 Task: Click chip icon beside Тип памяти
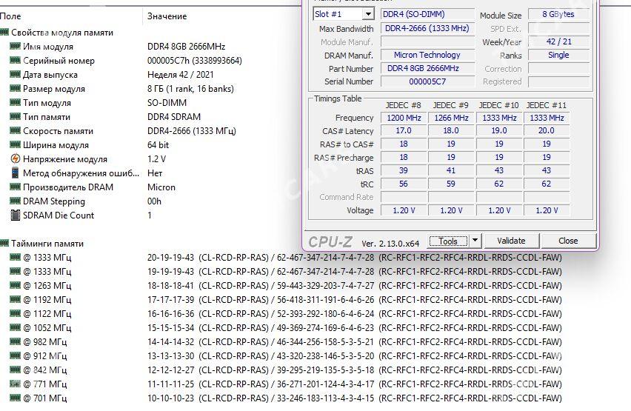pos(15,117)
